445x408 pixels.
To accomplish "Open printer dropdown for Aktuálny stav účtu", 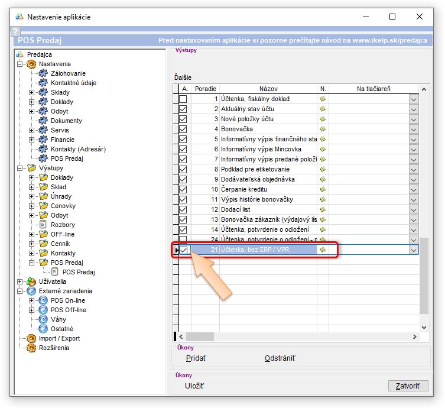I will 414,109.
